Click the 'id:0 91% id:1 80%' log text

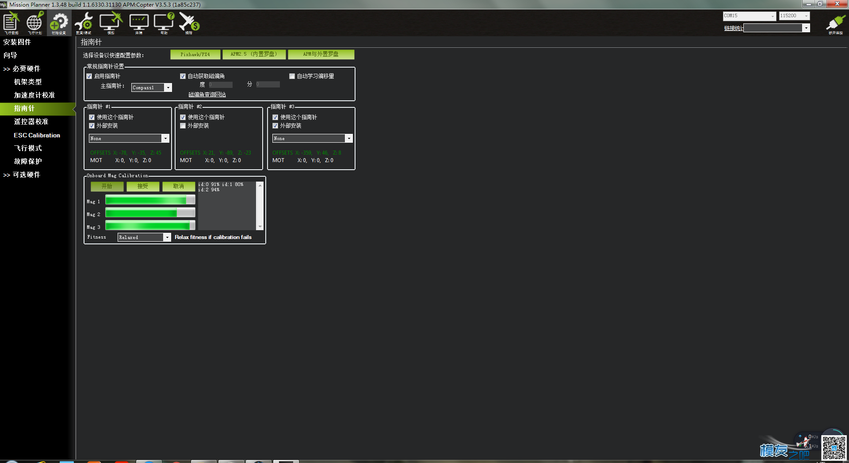coord(221,184)
